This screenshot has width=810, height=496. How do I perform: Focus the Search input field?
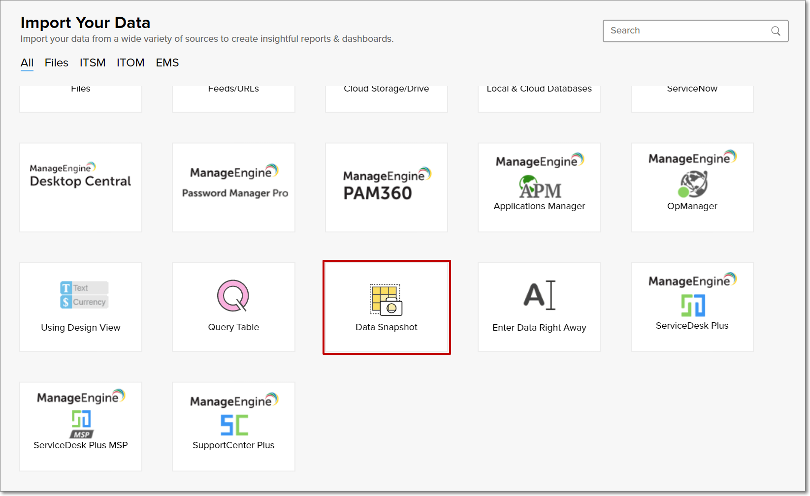(695, 31)
